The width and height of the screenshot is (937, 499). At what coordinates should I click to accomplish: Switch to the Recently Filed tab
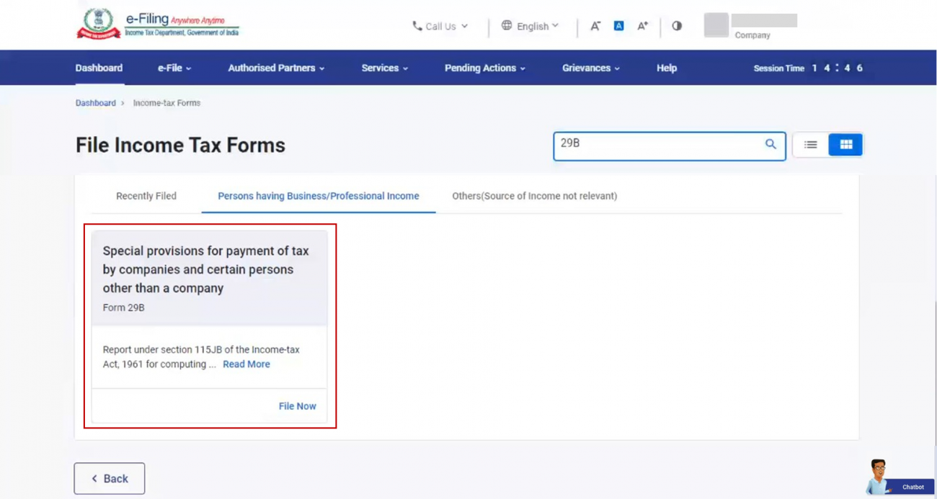[x=146, y=195]
